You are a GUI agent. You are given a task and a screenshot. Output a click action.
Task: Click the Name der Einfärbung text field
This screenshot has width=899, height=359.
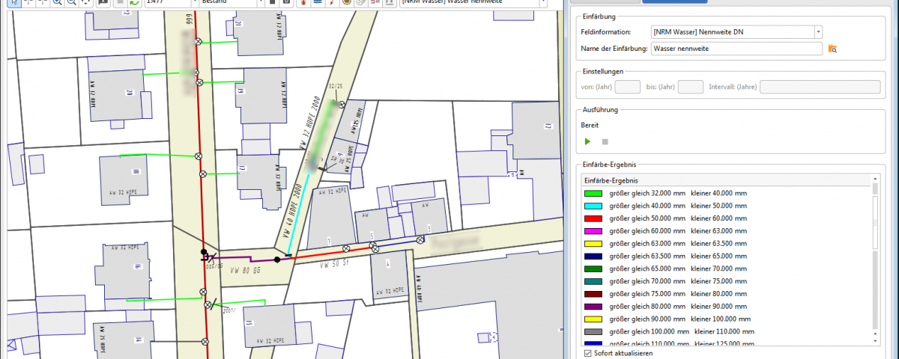click(x=736, y=49)
